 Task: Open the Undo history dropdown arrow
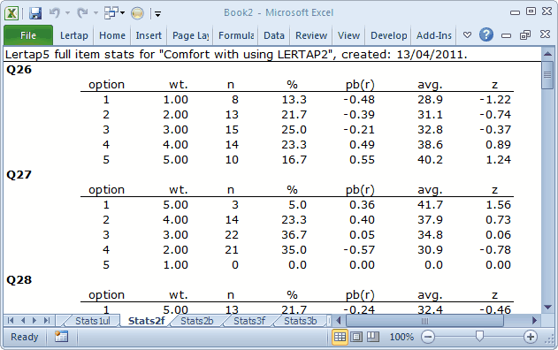point(67,13)
